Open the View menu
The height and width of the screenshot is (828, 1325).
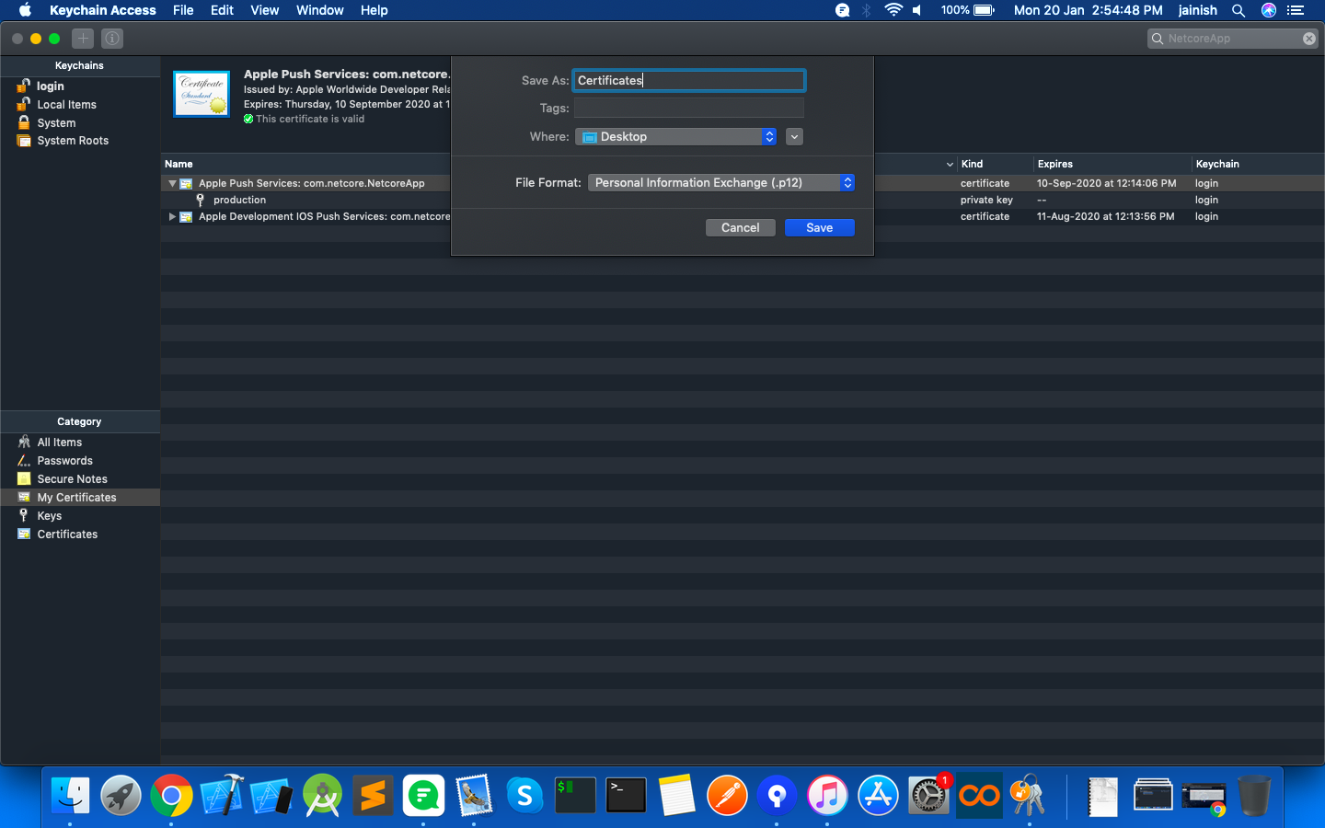264,10
